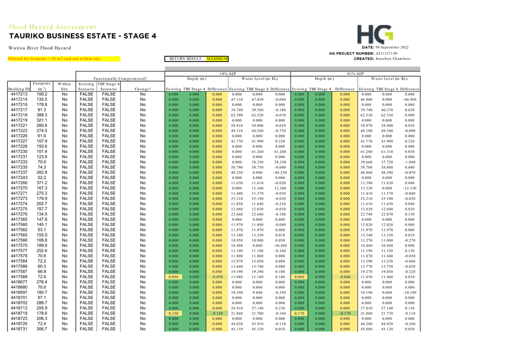Select the Change? column header
This screenshot has width=509, height=359.
pos(142,88)
